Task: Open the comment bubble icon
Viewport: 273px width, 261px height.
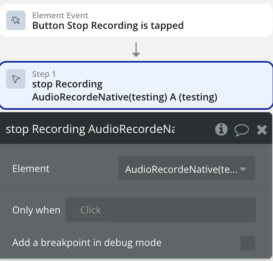Action: [241, 130]
